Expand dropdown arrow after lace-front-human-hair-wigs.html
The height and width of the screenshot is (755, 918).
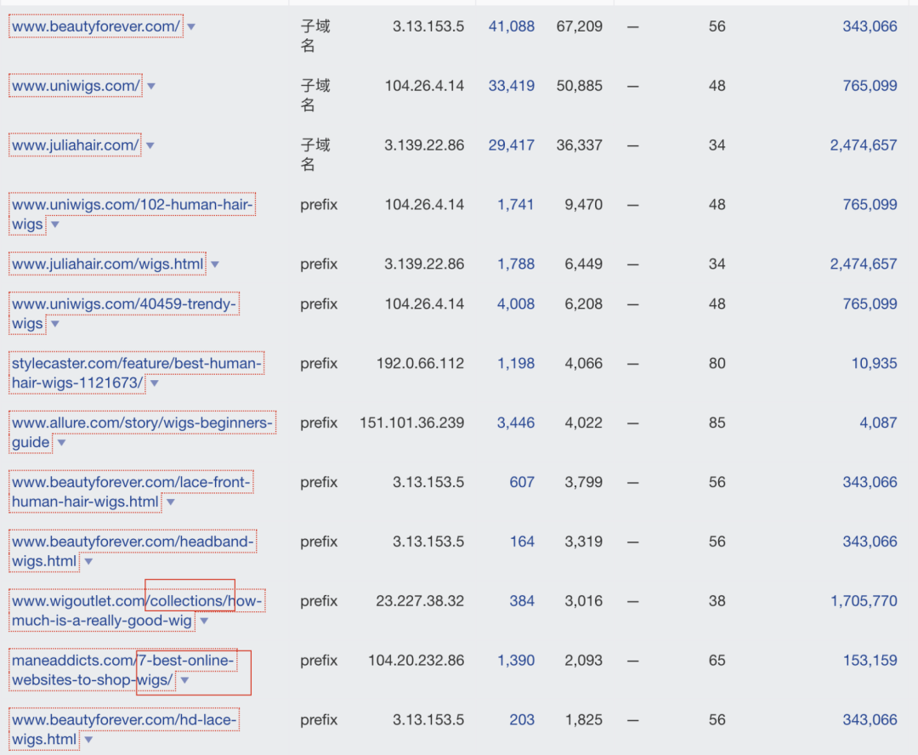point(171,502)
